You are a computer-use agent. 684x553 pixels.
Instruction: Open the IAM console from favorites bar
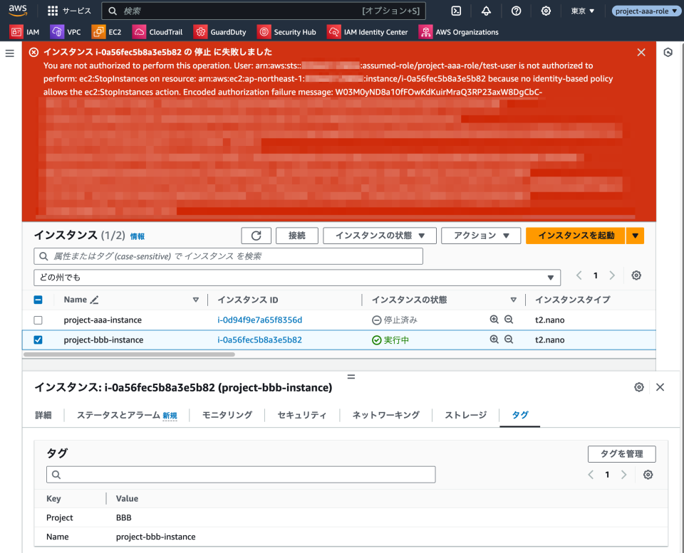24,31
